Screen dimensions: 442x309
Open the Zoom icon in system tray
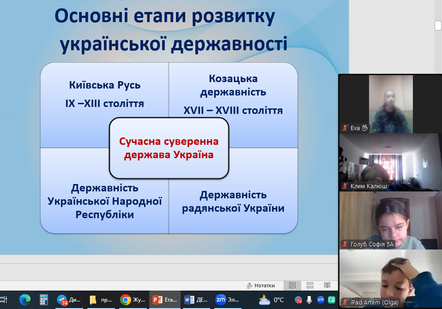(x=320, y=300)
